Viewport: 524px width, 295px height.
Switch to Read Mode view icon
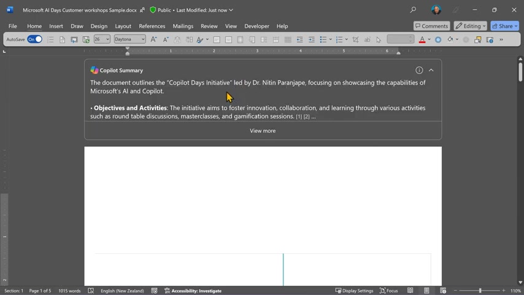click(410, 291)
